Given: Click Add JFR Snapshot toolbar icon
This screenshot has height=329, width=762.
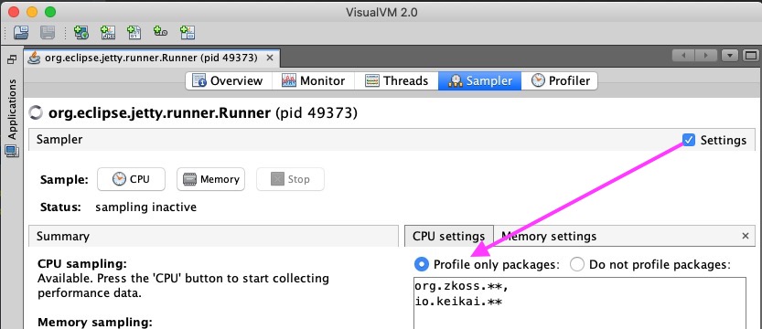Looking at the screenshot, I should pos(160,33).
